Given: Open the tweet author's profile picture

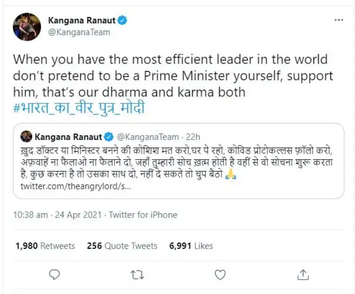Looking at the screenshot, I should [29, 27].
